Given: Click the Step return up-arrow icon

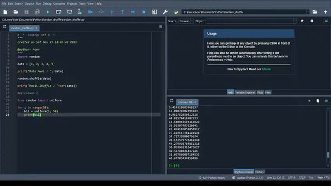Looking at the screenshot, I should [123, 12].
